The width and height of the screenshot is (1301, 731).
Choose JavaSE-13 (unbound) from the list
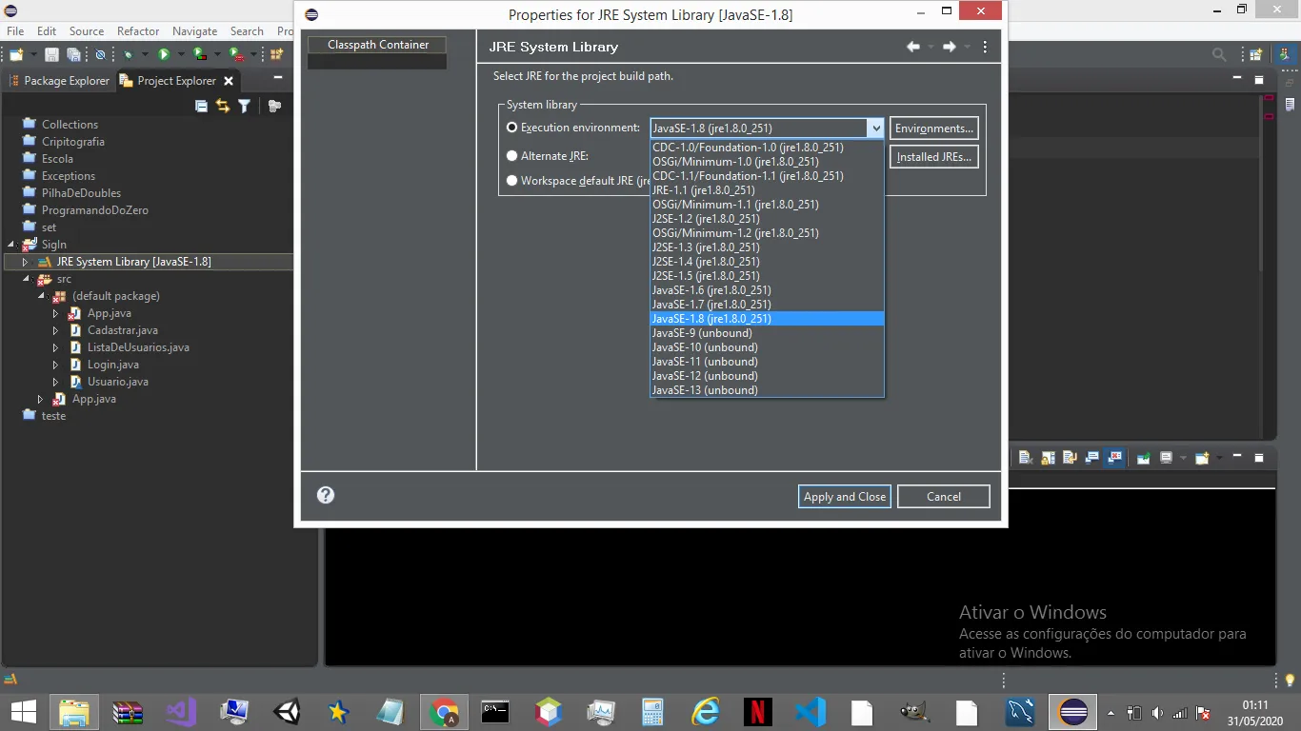[767, 390]
